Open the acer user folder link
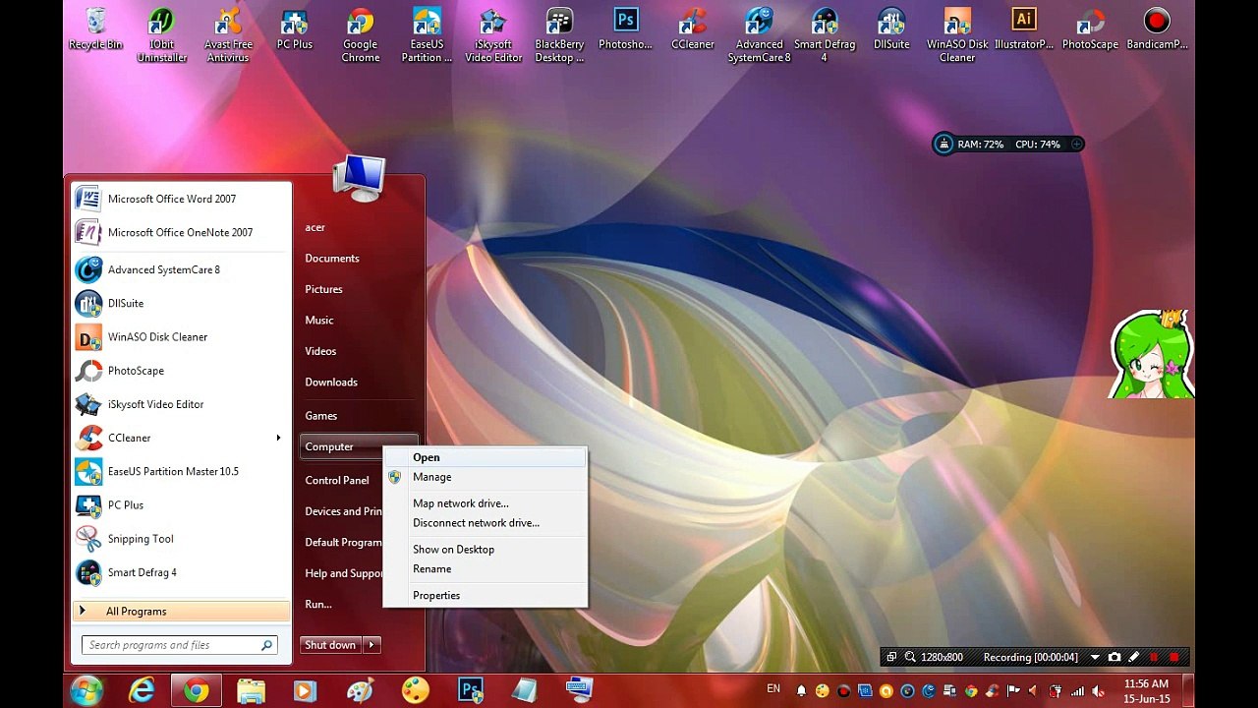1258x708 pixels. (x=314, y=227)
